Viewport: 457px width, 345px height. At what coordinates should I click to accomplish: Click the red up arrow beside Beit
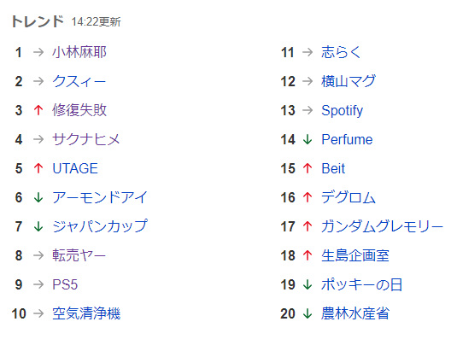[x=308, y=168]
